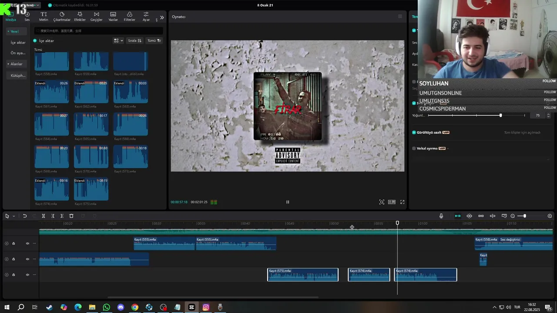Open the Oynatıcı player menu icon
The width and height of the screenshot is (557, 313).
click(x=400, y=17)
